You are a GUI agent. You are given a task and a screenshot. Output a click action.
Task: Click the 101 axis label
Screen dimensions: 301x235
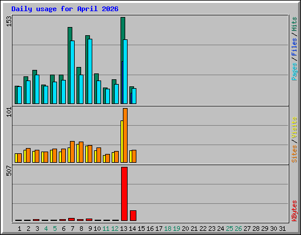[x=9, y=112]
